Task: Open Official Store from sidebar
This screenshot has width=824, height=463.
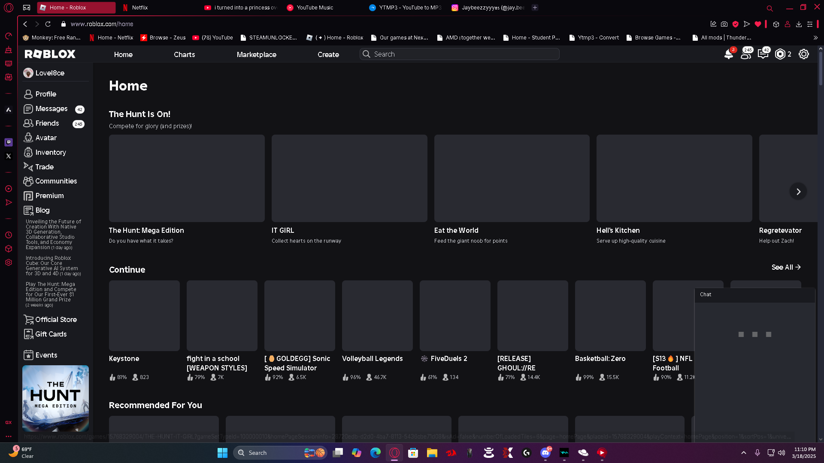Action: pyautogui.click(x=50, y=319)
